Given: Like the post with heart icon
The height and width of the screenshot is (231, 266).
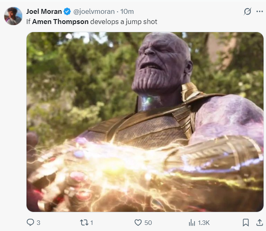Looking at the screenshot, I should tap(138, 222).
